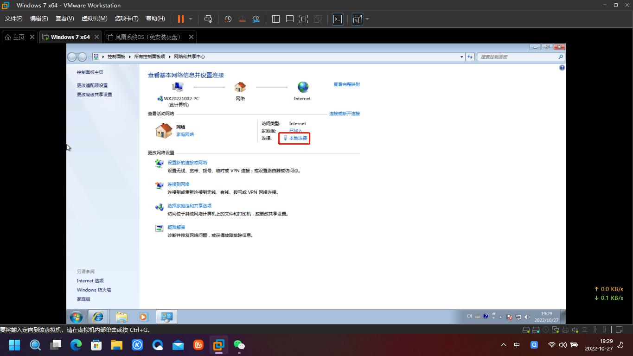Open the address bar dropdown in Control Panel
The width and height of the screenshot is (633, 356).
(x=461, y=57)
